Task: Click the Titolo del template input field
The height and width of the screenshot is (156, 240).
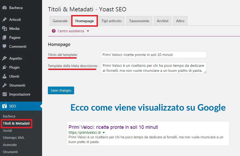Action: tap(154, 55)
